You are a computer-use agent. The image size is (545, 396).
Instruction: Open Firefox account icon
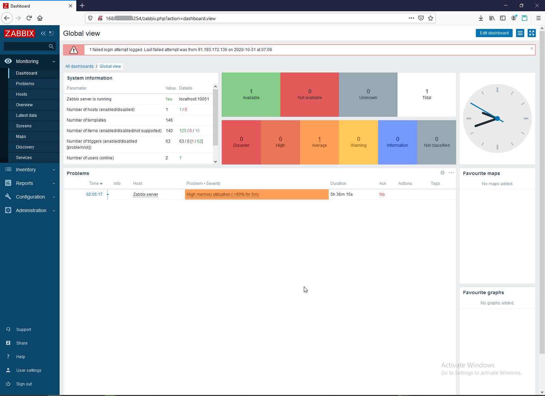[x=514, y=18]
